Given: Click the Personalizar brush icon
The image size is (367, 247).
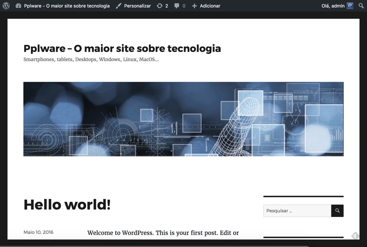Looking at the screenshot, I should tap(118, 6).
